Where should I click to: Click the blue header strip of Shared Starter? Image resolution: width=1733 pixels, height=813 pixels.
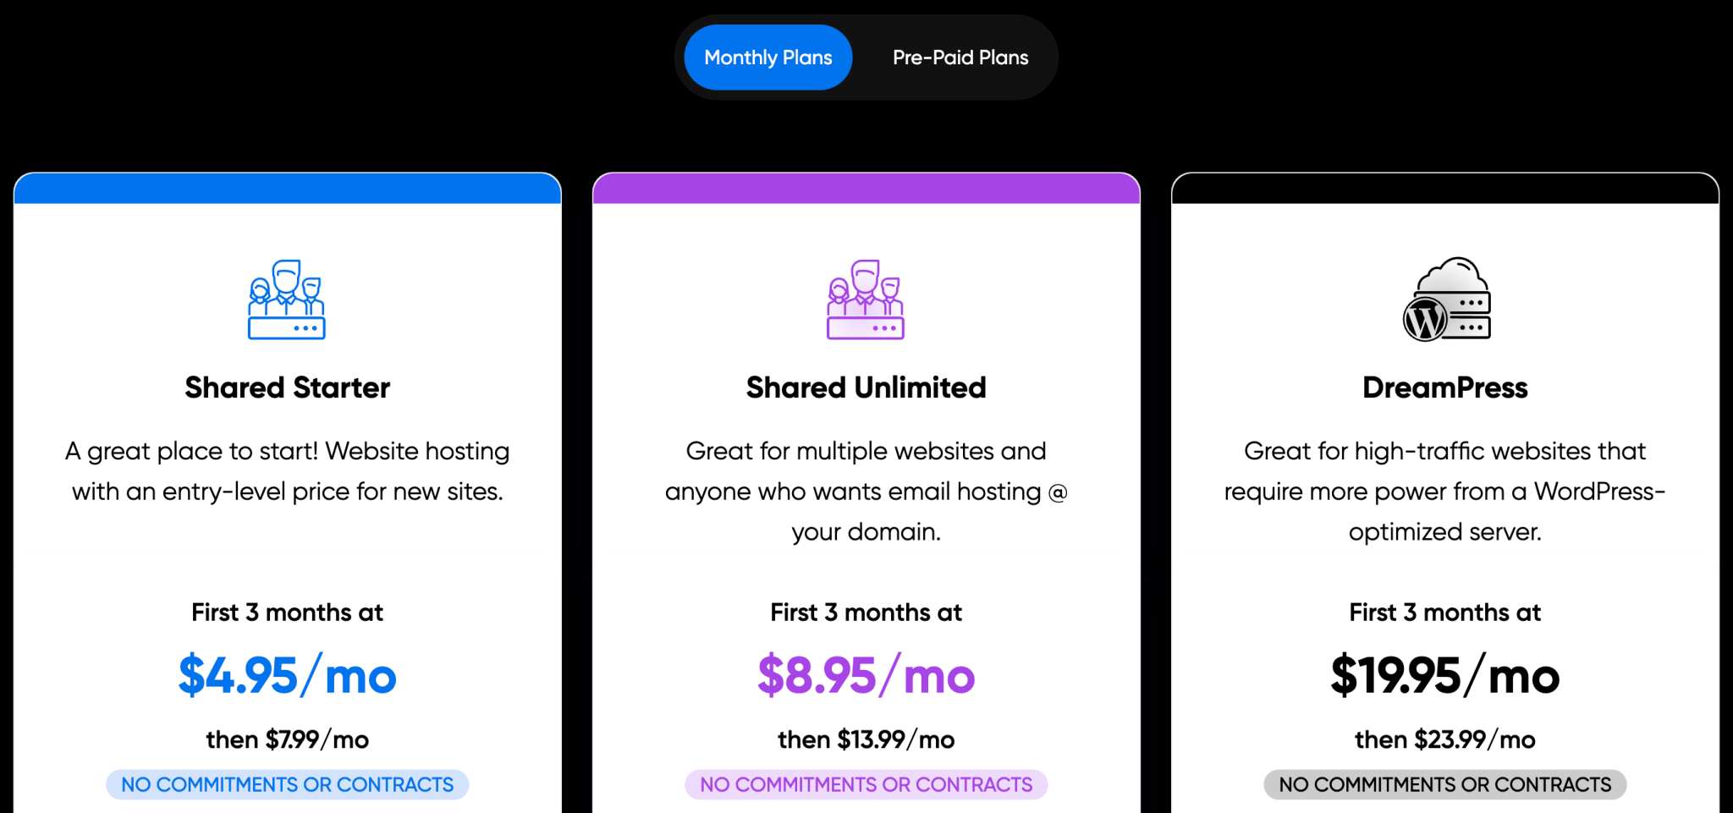tap(287, 188)
